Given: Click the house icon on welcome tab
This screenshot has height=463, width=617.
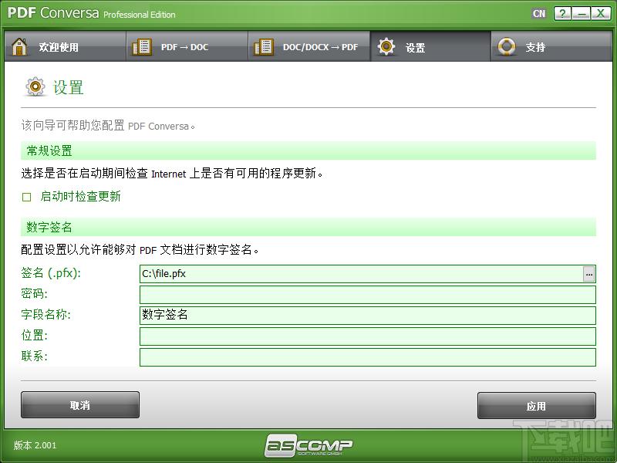Looking at the screenshot, I should click(x=19, y=47).
